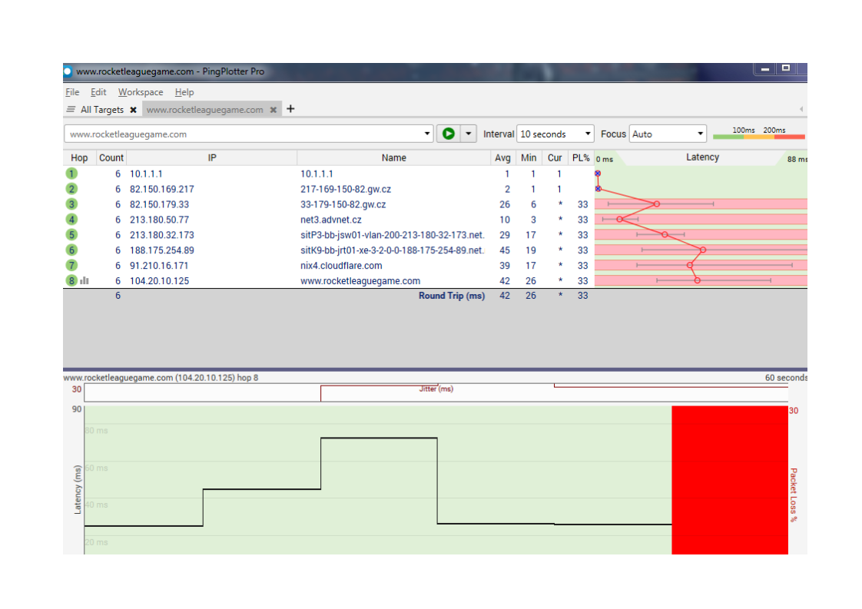Click the Latency graph column header

702,157
